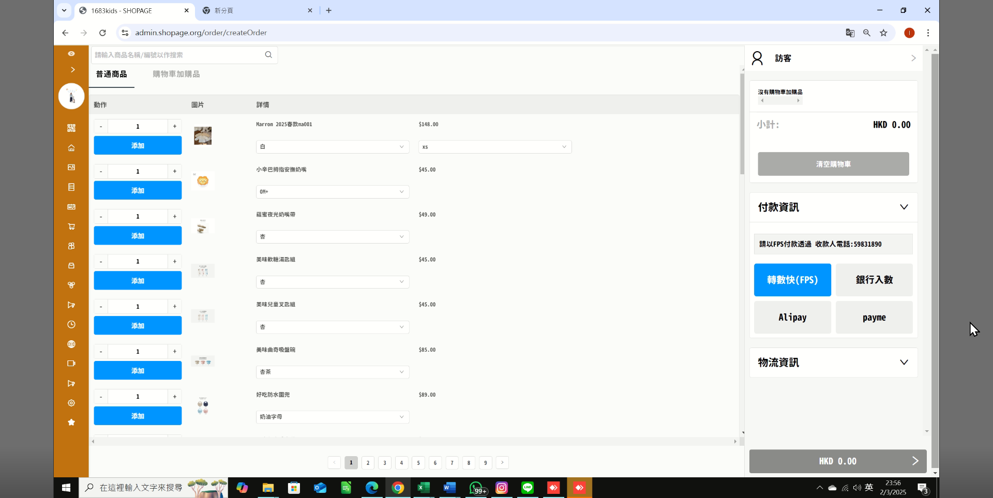Screen dimensions: 993x498
Task: Go to page 9 of the product list
Action: (x=485, y=463)
